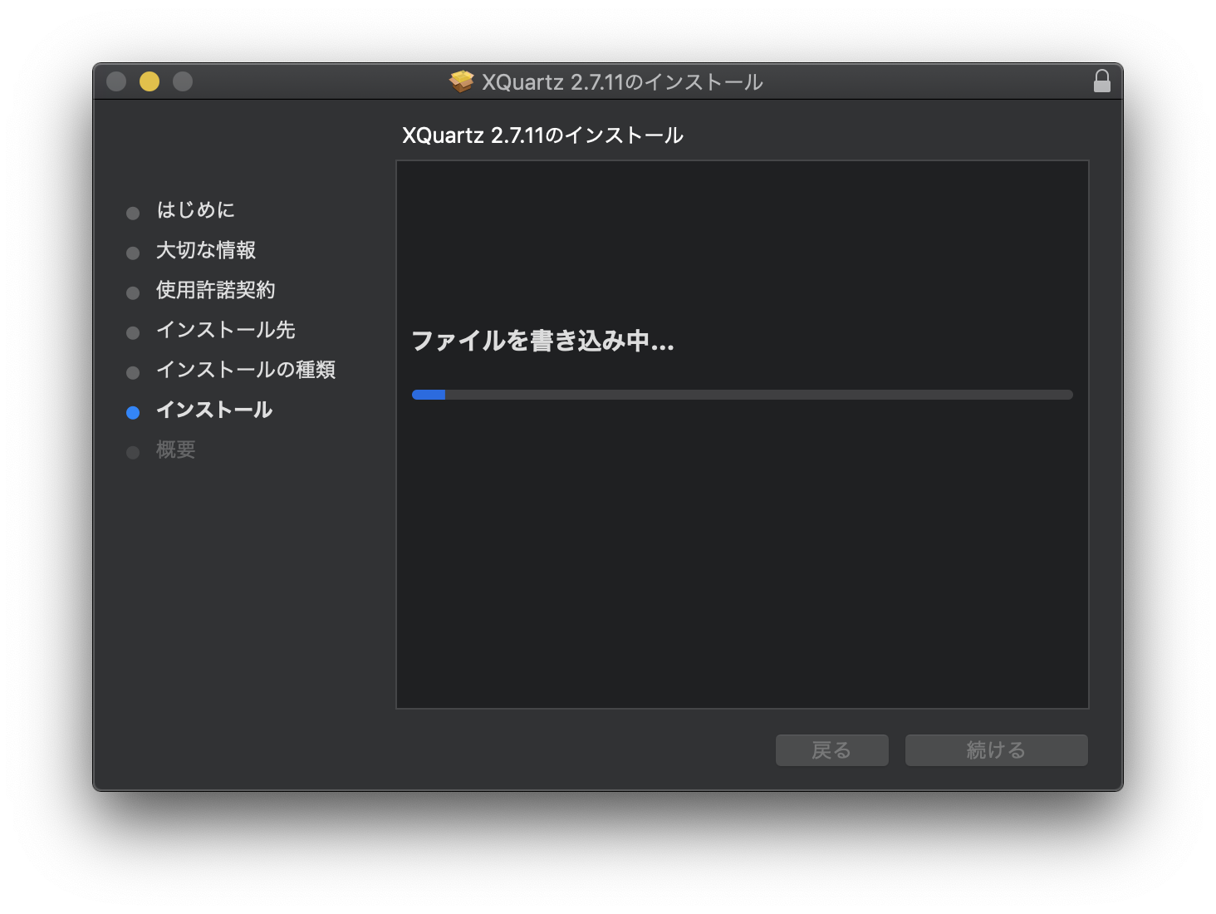The height and width of the screenshot is (914, 1216).
Task: Select the 使用許諾契約 step in the sidebar
Action: [x=216, y=291]
